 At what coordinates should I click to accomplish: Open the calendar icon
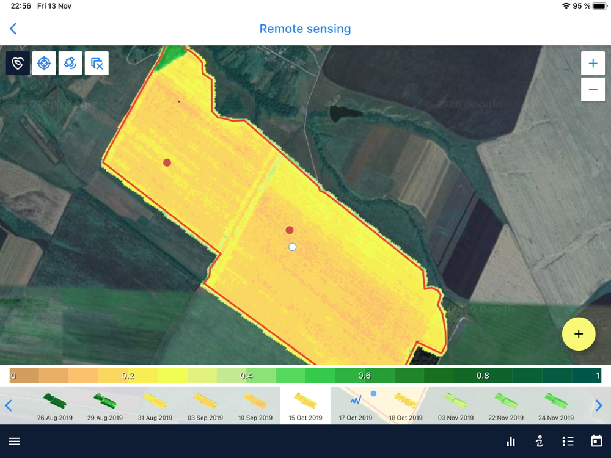click(596, 442)
